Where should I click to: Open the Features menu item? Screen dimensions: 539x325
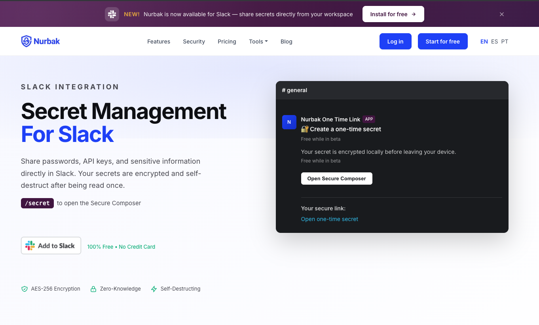(x=159, y=42)
